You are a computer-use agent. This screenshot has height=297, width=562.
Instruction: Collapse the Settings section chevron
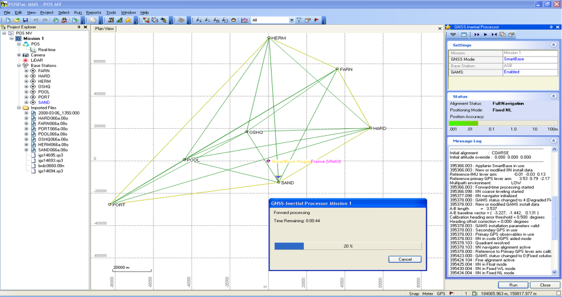(x=553, y=45)
